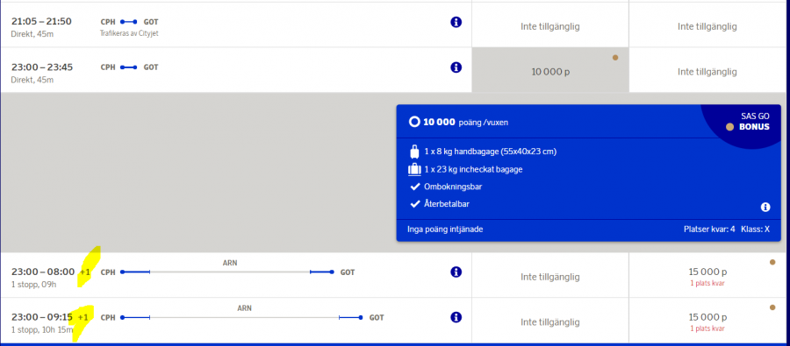This screenshot has height=346, width=790.
Task: Click the 23:00 – 08:00 flight time
Action: tap(43, 272)
